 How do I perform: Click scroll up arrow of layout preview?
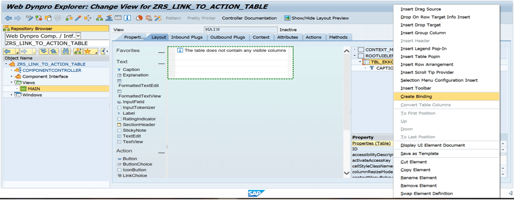(x=346, y=51)
